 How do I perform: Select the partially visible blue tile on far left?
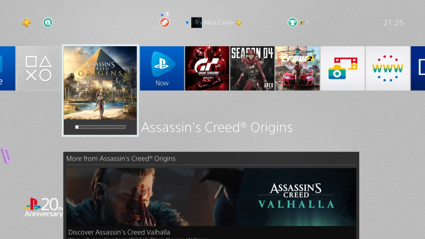[x=7, y=69]
